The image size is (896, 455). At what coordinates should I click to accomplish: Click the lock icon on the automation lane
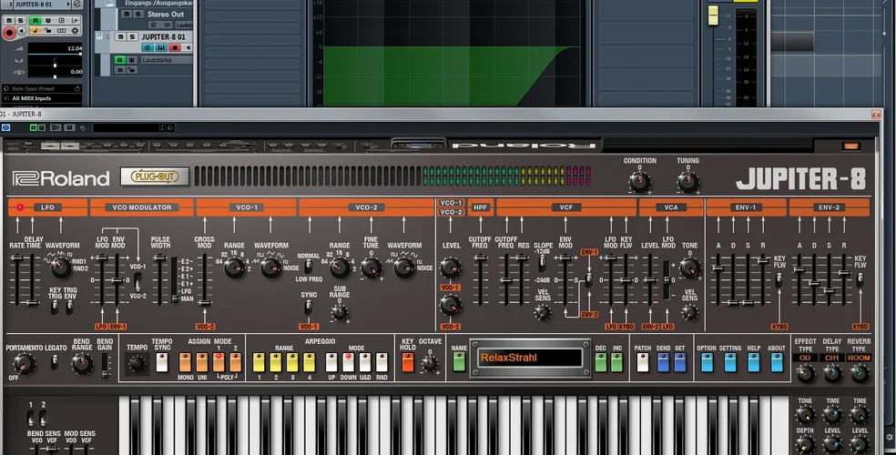[x=131, y=70]
